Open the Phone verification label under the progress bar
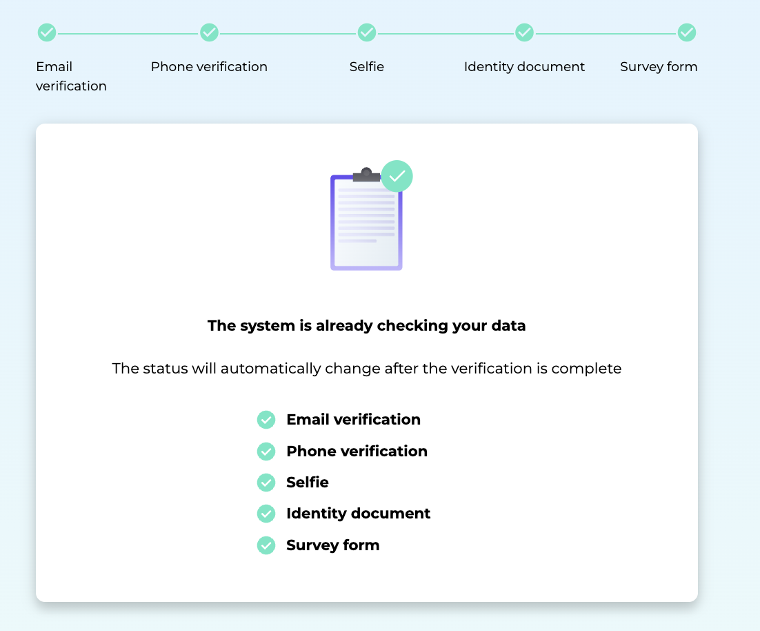This screenshot has width=760, height=631. pyautogui.click(x=209, y=67)
